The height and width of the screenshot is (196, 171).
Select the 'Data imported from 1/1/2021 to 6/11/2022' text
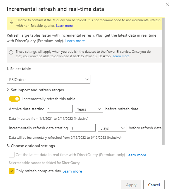tap(49, 119)
